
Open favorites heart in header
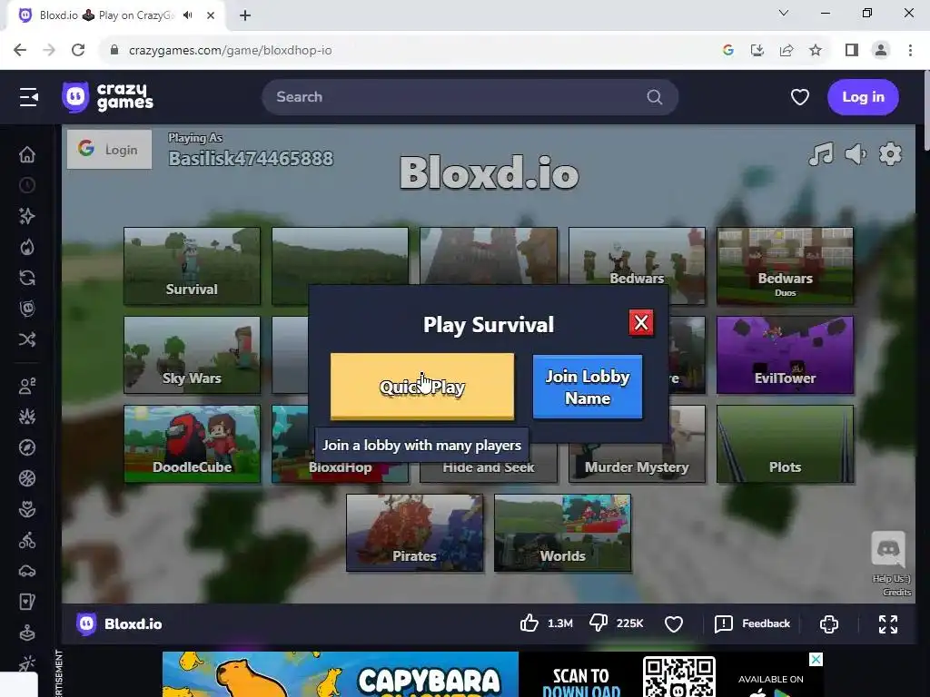[x=799, y=97]
